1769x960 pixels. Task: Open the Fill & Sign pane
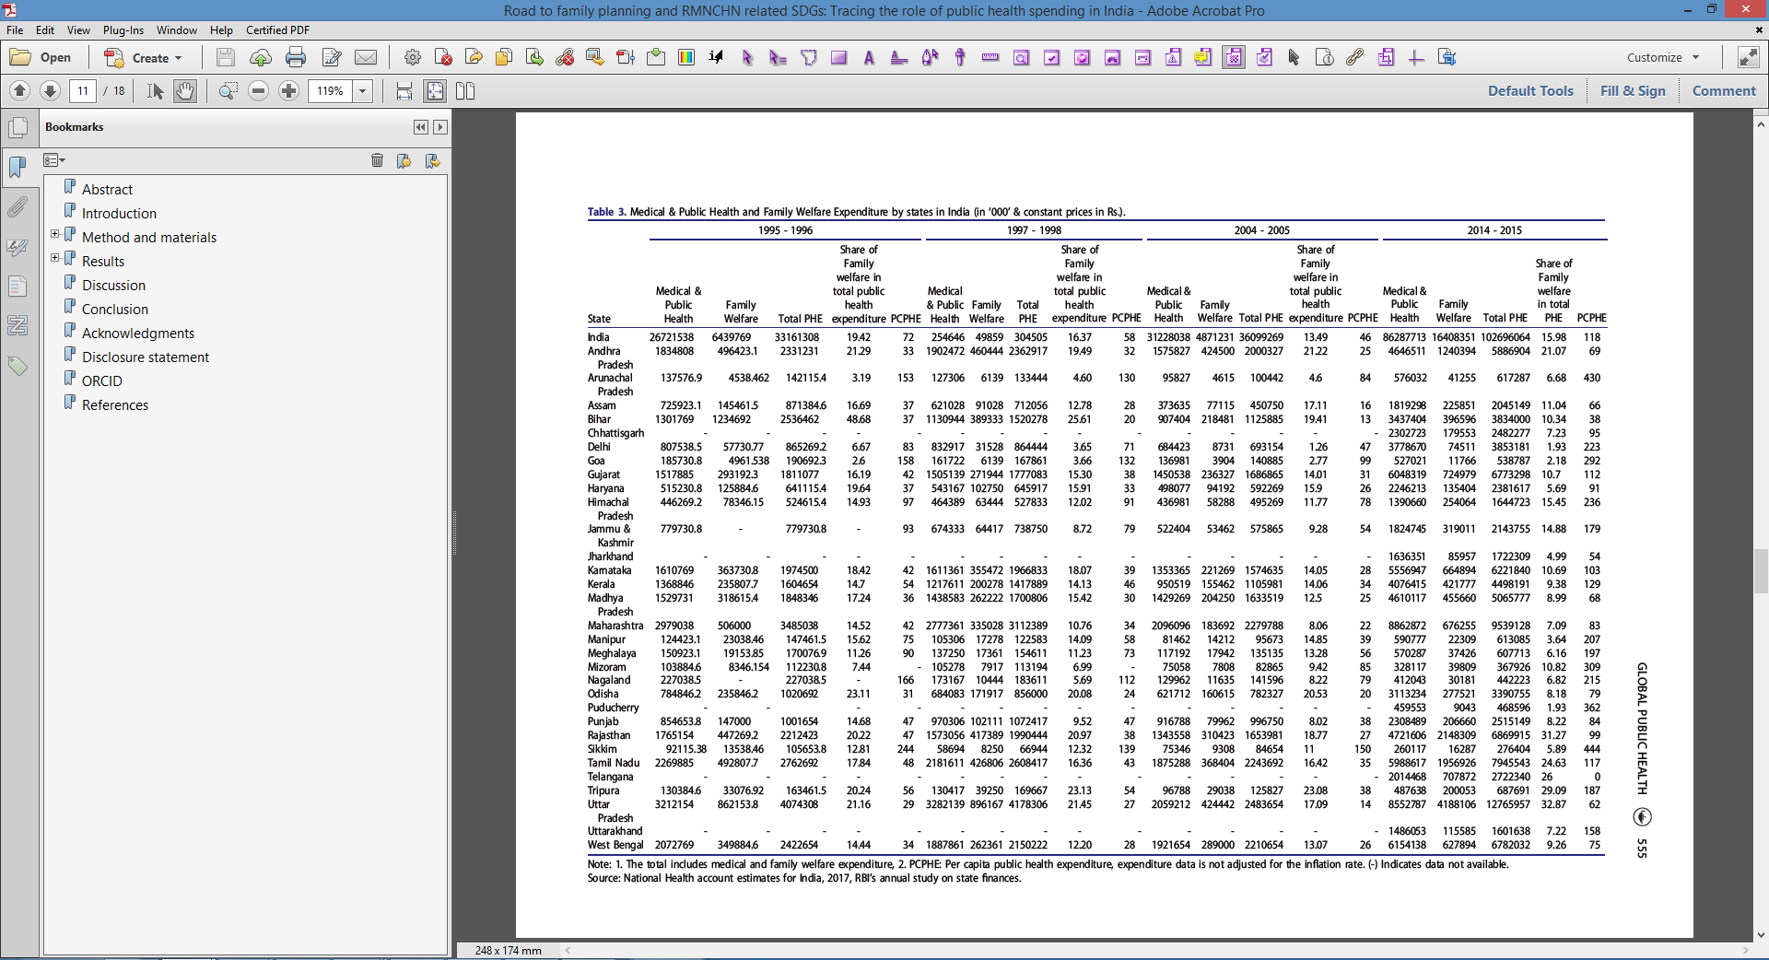coord(1633,91)
